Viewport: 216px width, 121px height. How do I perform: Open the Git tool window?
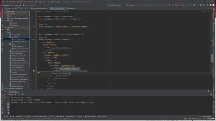pyautogui.click(x=6, y=117)
